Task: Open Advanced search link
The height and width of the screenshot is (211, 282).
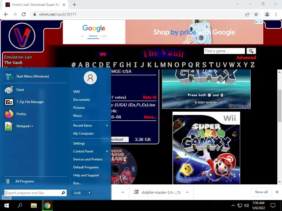Action: (246, 58)
